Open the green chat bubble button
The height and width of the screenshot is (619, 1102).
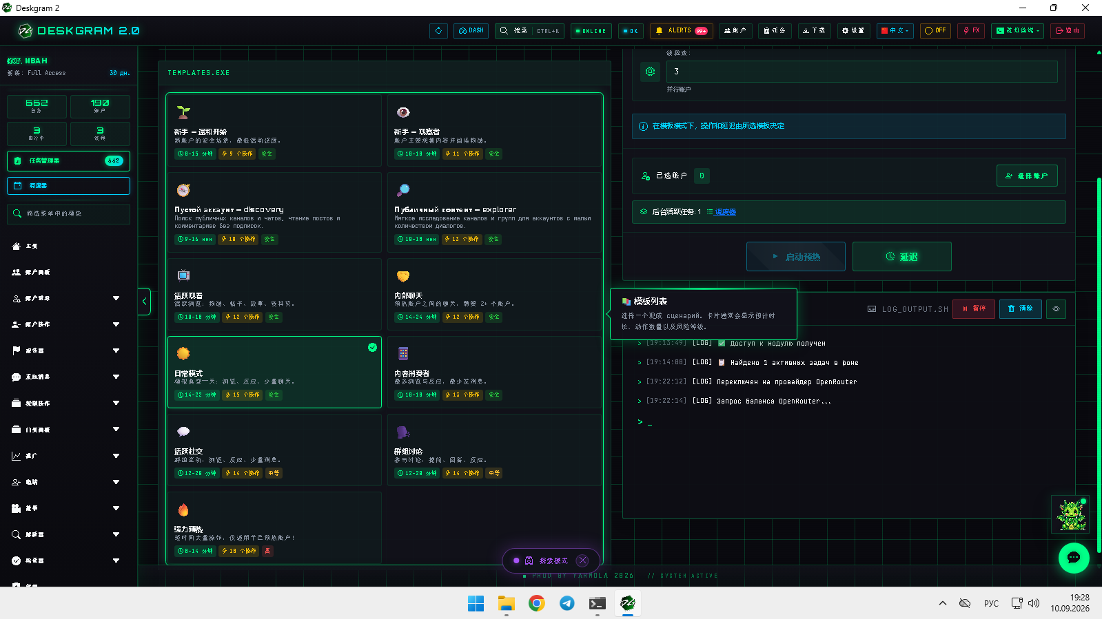pyautogui.click(x=1074, y=558)
